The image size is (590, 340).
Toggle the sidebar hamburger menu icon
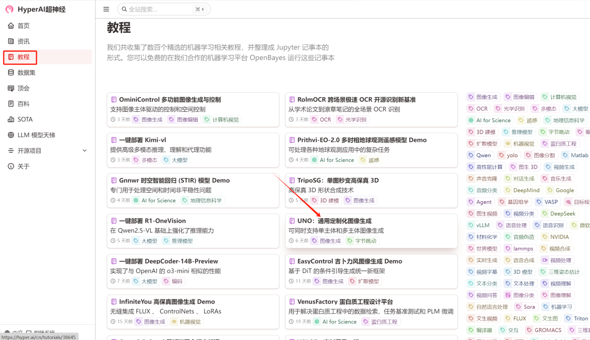tap(106, 9)
